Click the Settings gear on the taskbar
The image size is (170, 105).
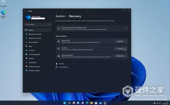pos(105,103)
